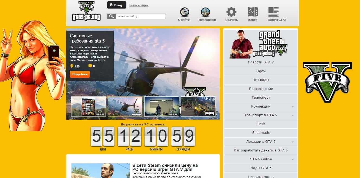Open 'Новости GTA V' sidebar menu item
This screenshot has width=360, height=178.
[x=261, y=62]
